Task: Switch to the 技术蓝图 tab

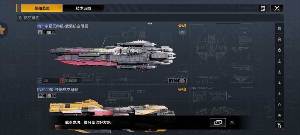Action: (83, 8)
